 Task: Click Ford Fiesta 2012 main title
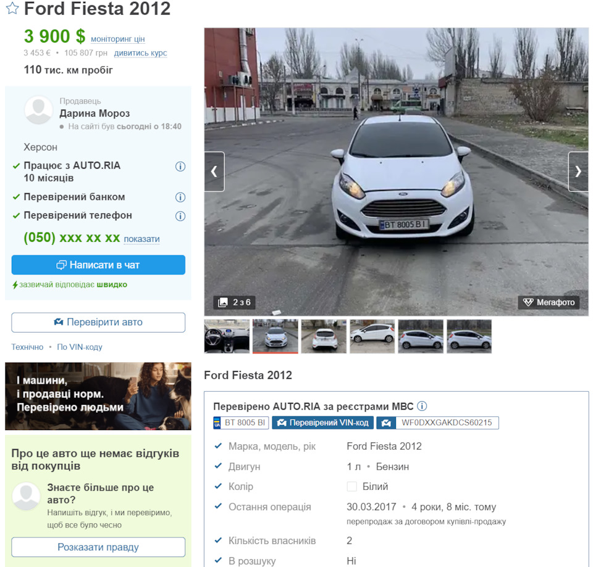(97, 8)
